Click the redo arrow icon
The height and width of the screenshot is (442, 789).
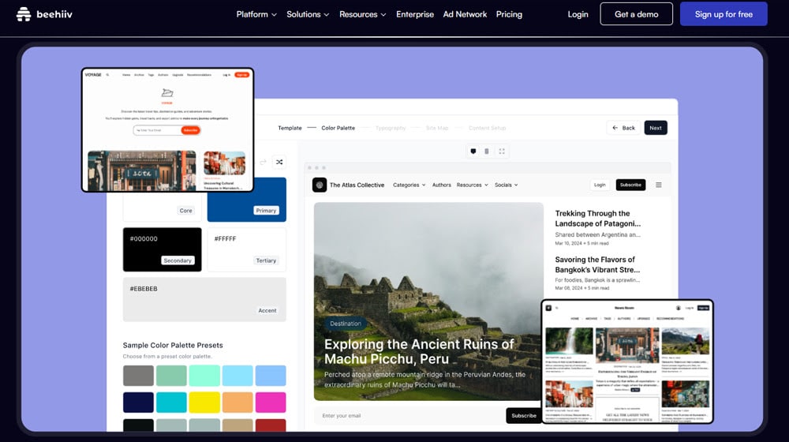[x=264, y=162]
